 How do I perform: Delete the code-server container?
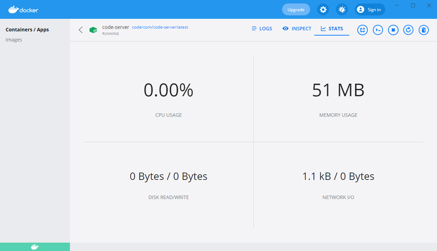click(x=423, y=30)
